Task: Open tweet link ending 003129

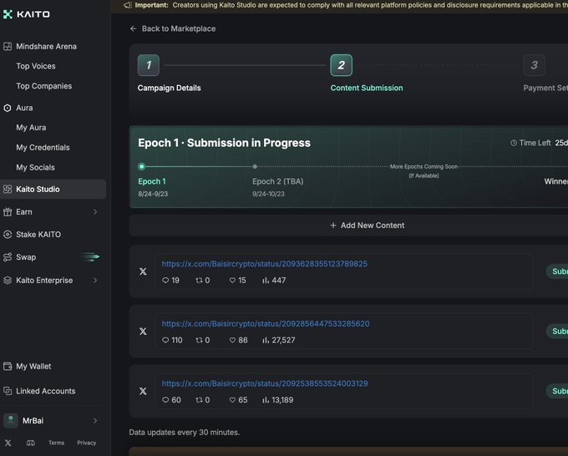Action: 265,383
